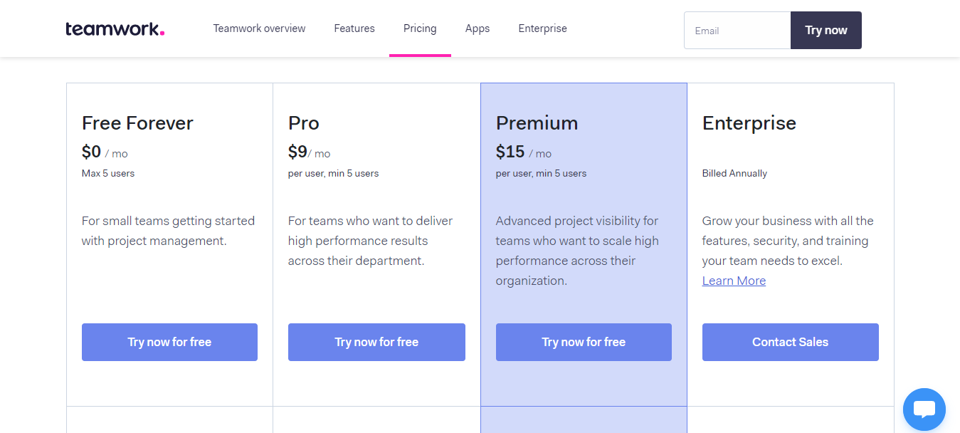960x433 pixels.
Task: Click Try now for free under Pro plan
Action: click(376, 342)
